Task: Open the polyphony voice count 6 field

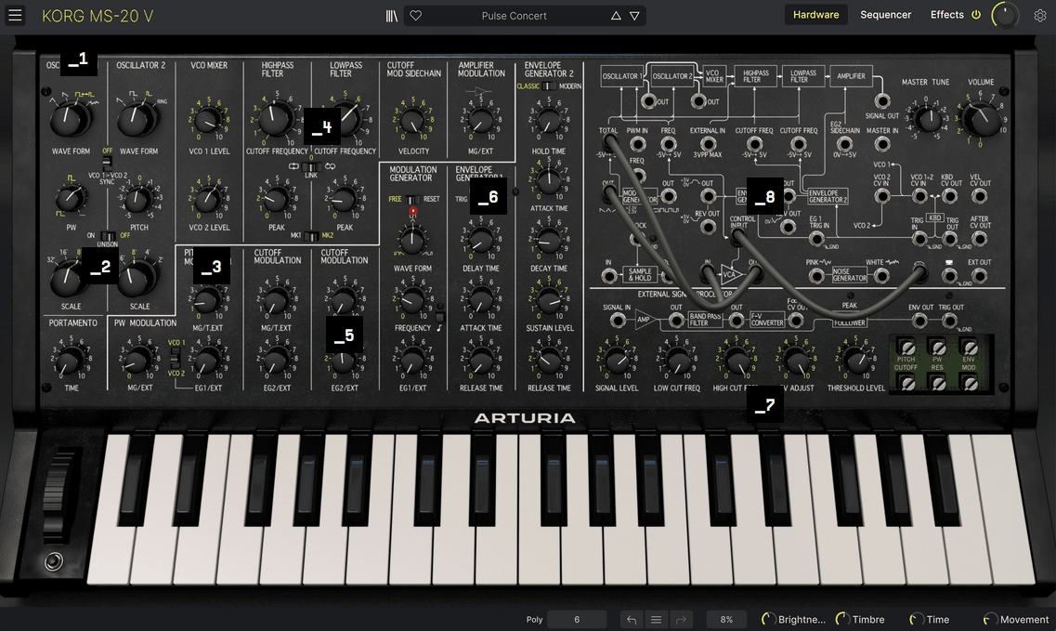Action: (x=577, y=620)
